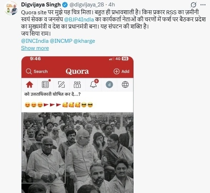Screen dimensions: 210x193
Task: Expand tweet text with Show more
Action: coord(35,48)
